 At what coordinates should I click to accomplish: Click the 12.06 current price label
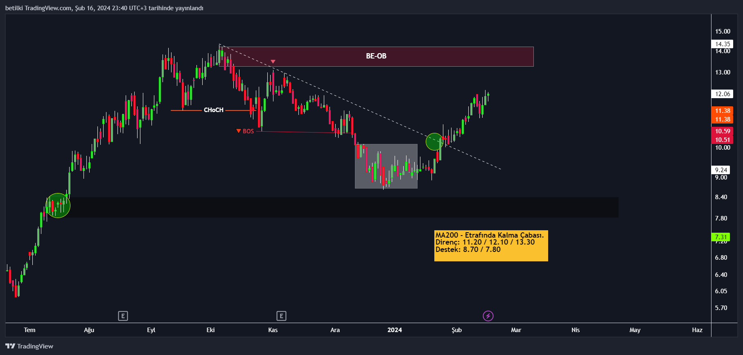pos(723,94)
